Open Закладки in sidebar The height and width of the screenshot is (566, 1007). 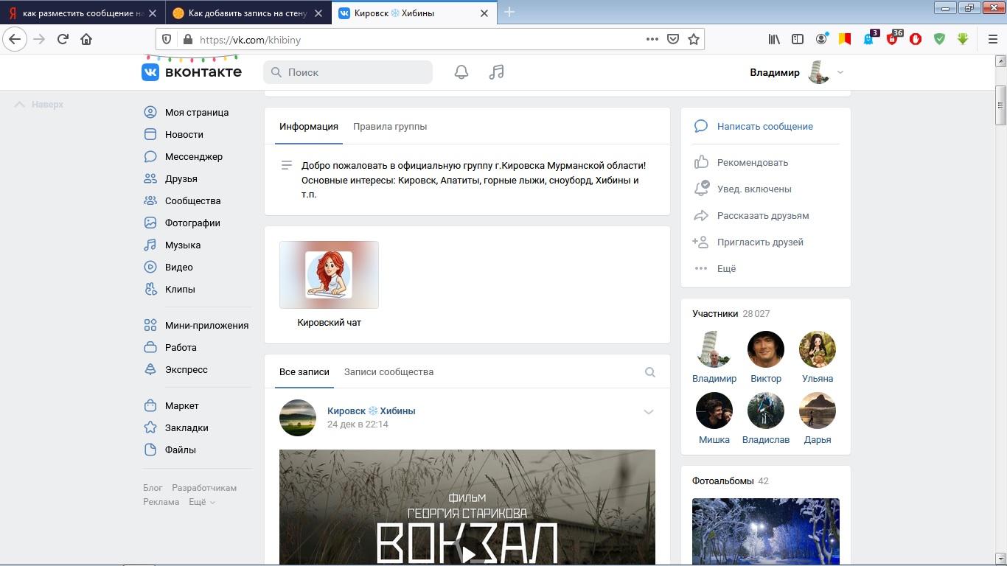tap(187, 427)
